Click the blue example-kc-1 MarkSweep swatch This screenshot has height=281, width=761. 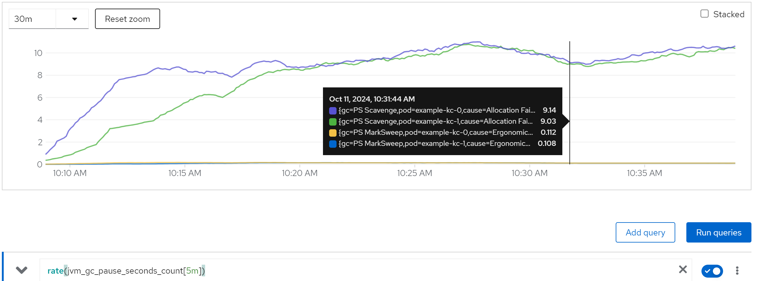tap(333, 144)
